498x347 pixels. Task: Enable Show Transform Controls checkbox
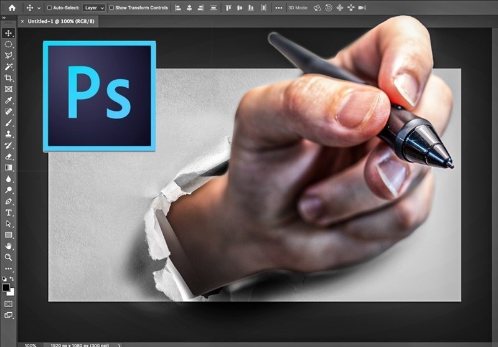point(111,7)
